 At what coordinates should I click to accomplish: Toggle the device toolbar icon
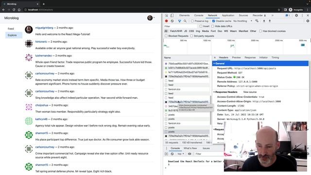[172, 16]
